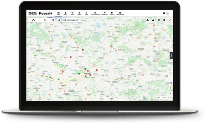The width and height of the screenshot is (206, 124).
Task: Open the Miejsca places pin icon
Action: click(x=79, y=13)
